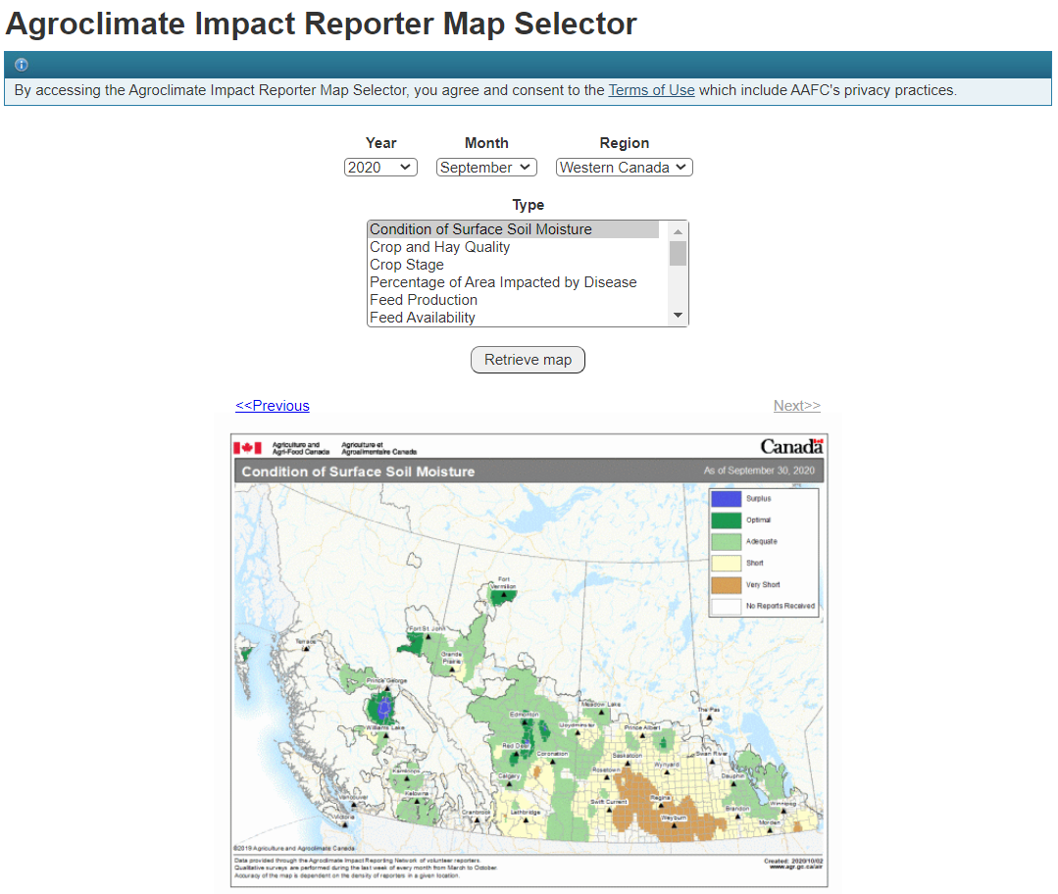Select Feed Availability in Type list

[423, 318]
